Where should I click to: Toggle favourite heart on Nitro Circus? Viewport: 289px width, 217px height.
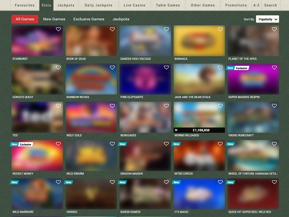pos(220,144)
